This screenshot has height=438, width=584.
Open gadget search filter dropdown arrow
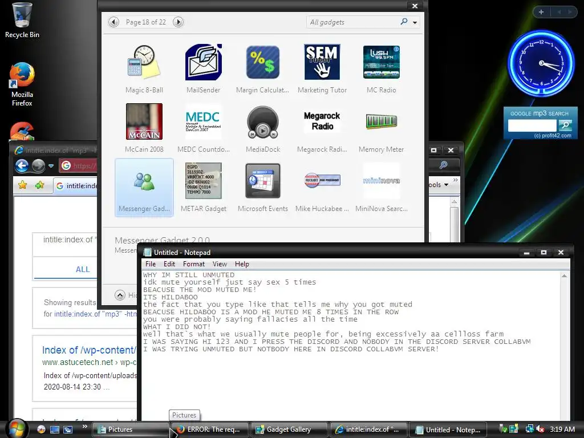[415, 22]
